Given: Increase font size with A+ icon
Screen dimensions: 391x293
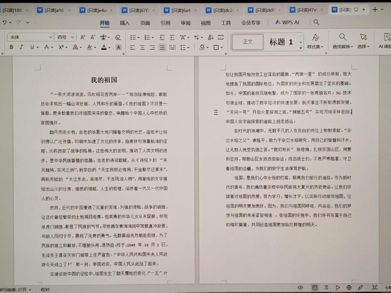Looking at the screenshot, I should click(x=82, y=37).
